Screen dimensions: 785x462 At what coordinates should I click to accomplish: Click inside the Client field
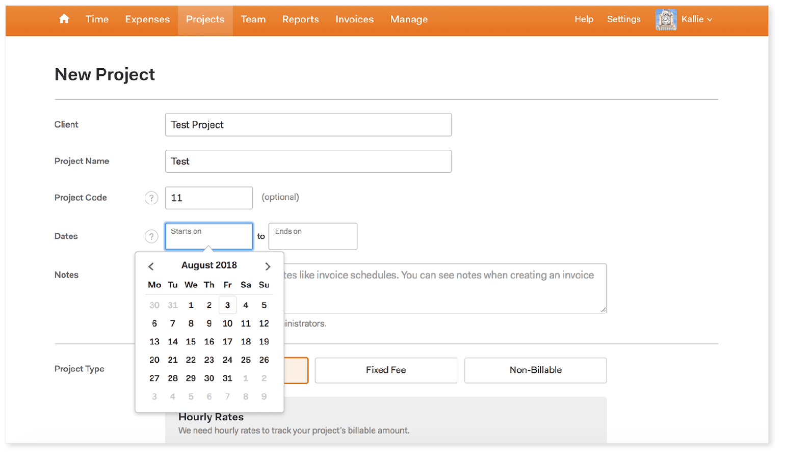click(x=308, y=124)
